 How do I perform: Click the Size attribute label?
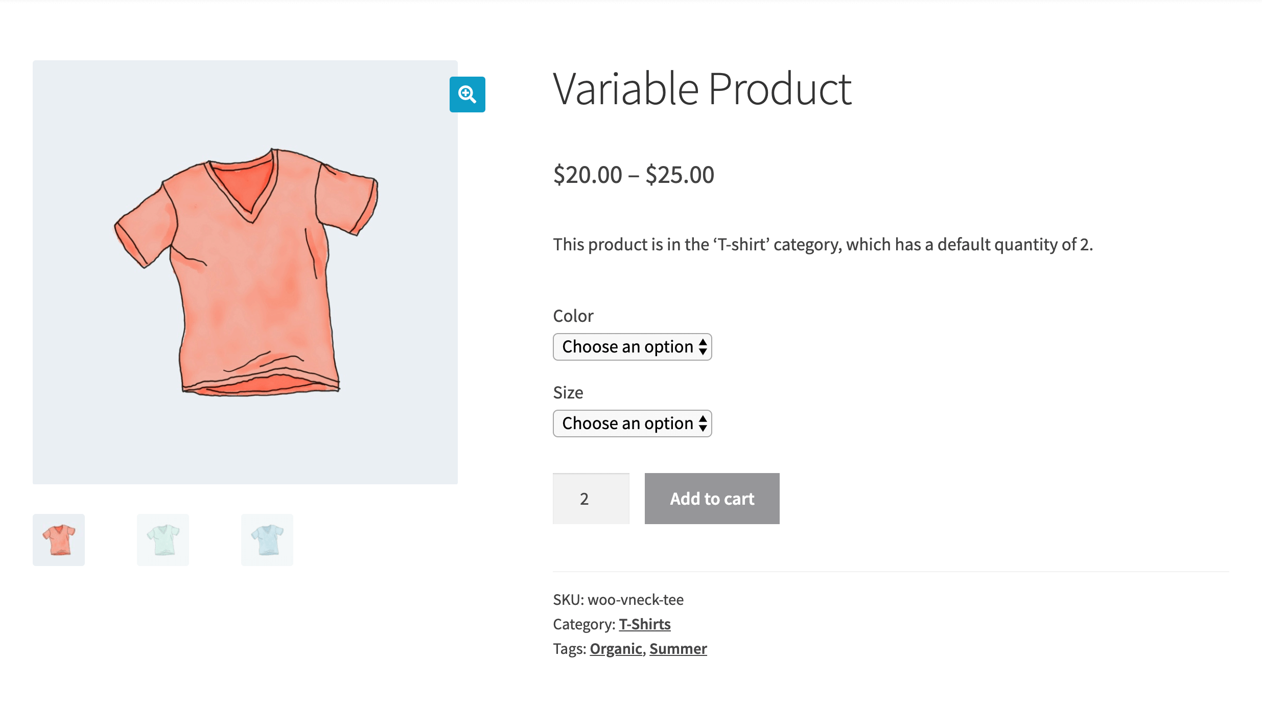pyautogui.click(x=568, y=392)
